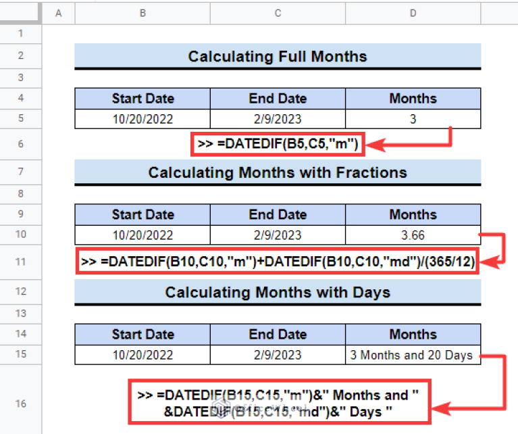Select column A header

tap(58, 12)
